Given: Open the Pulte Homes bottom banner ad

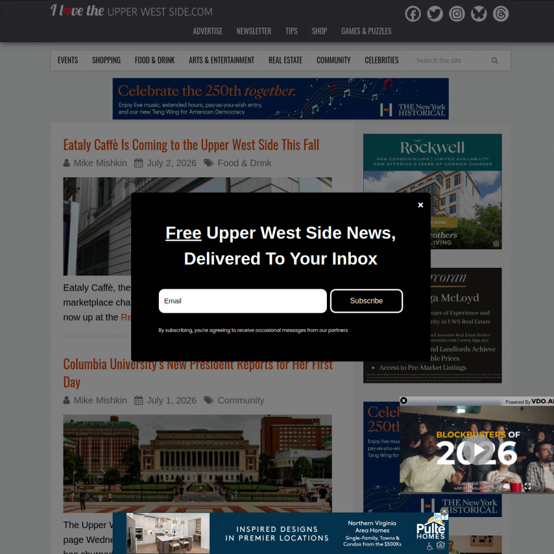Looking at the screenshot, I should pos(280,533).
